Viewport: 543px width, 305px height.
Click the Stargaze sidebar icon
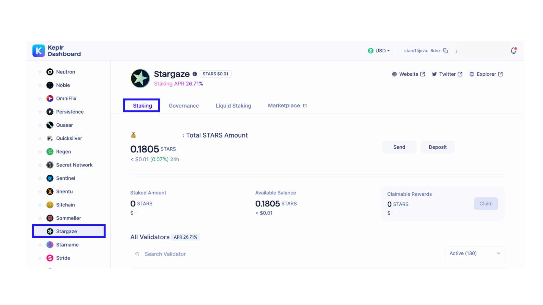pyautogui.click(x=50, y=232)
